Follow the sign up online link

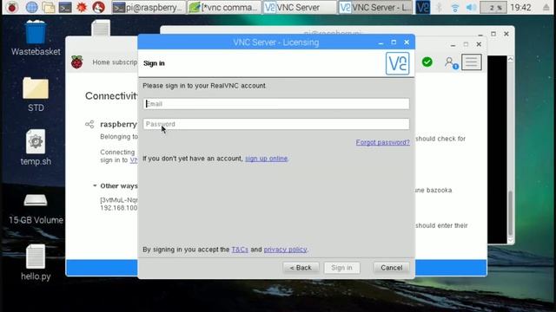[267, 159]
